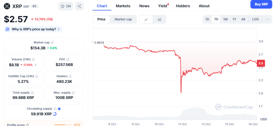Toggle chart to Market cap view
This screenshot has width=276, height=126.
coord(123,19)
